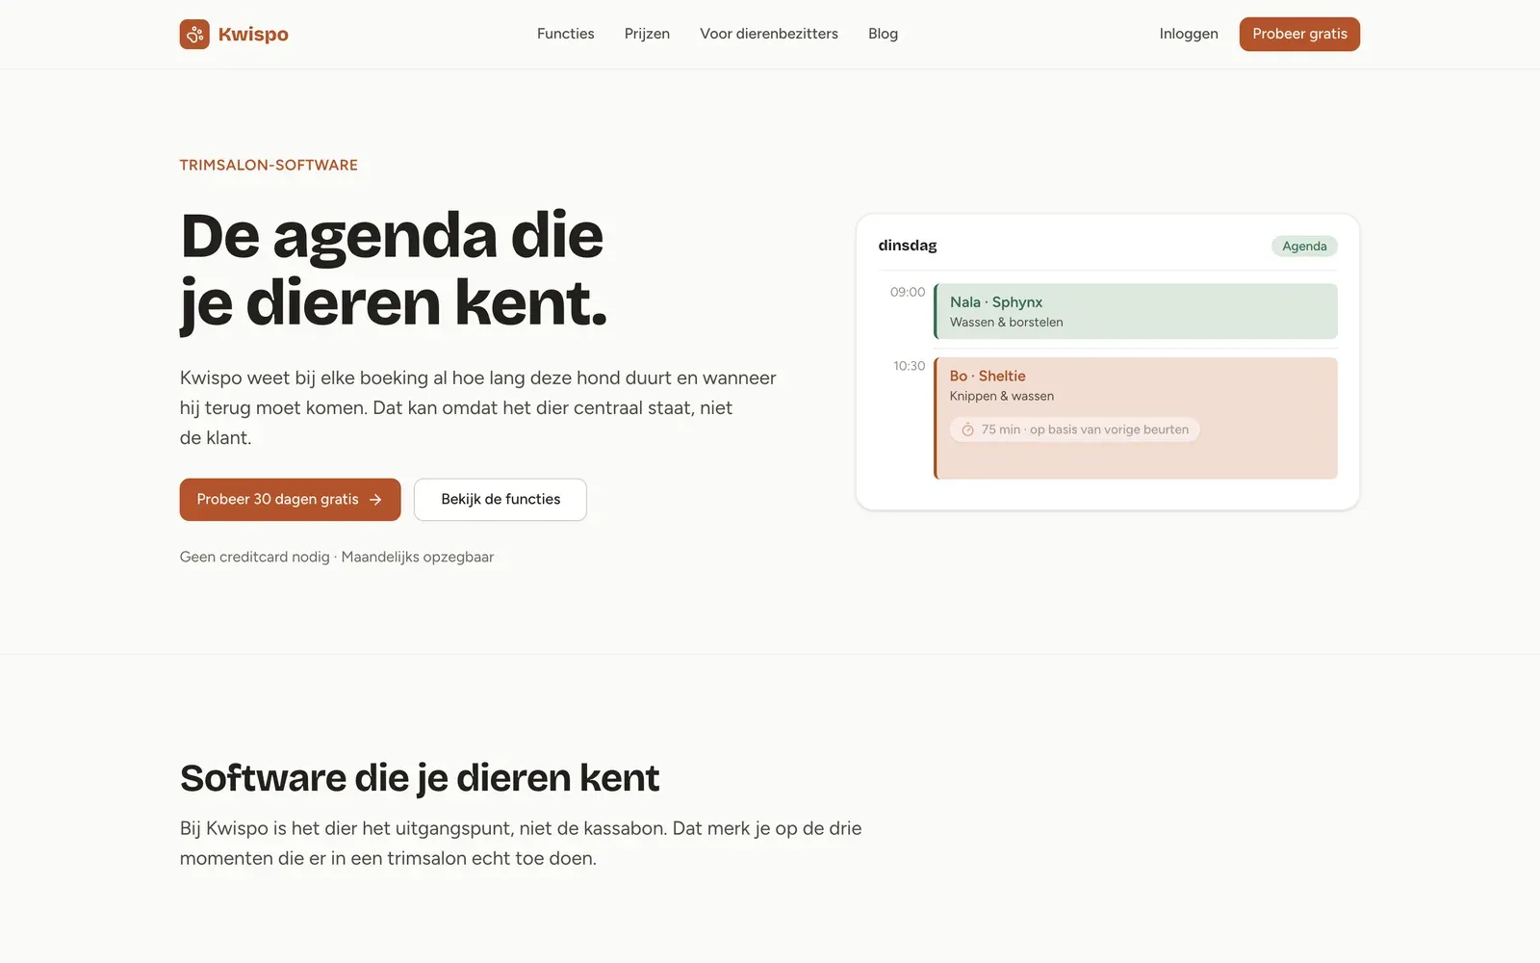1540x963 pixels.
Task: Click arrow icon in Probeer 30 dagen button
Action: [375, 500]
